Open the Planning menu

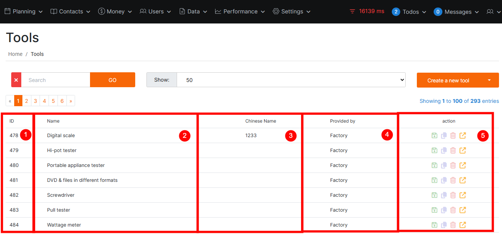(x=24, y=12)
